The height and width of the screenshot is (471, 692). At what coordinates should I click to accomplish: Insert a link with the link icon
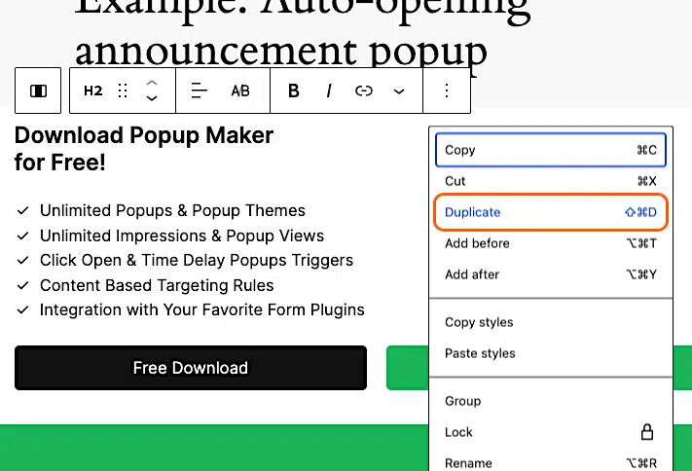[364, 91]
